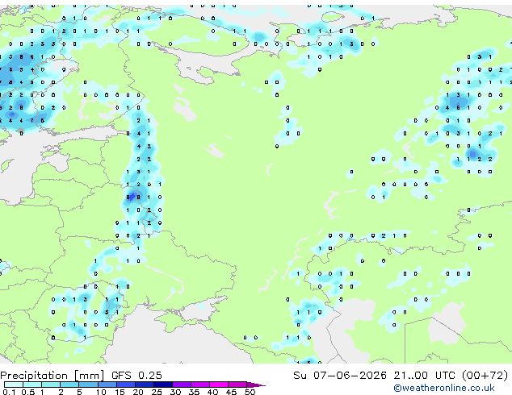512x395 pixels.
Task: Click the purple arrow beyond 50 mm
Action: [256, 385]
